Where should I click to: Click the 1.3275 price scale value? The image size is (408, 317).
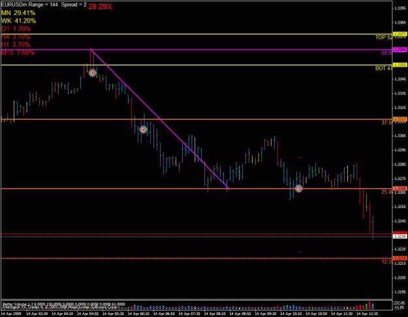400,178
